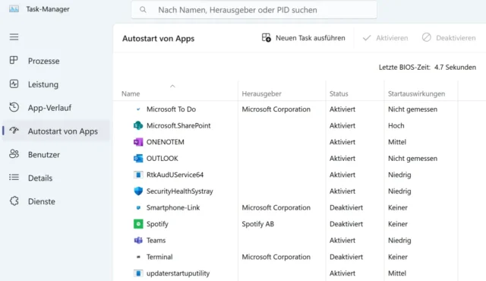Click the Terminal app icon
The height and width of the screenshot is (281, 486).
point(138,257)
